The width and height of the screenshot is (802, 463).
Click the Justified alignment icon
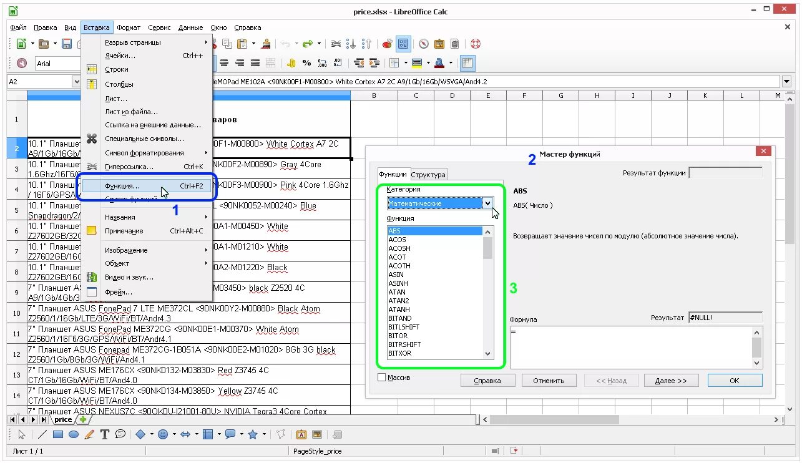[255, 63]
